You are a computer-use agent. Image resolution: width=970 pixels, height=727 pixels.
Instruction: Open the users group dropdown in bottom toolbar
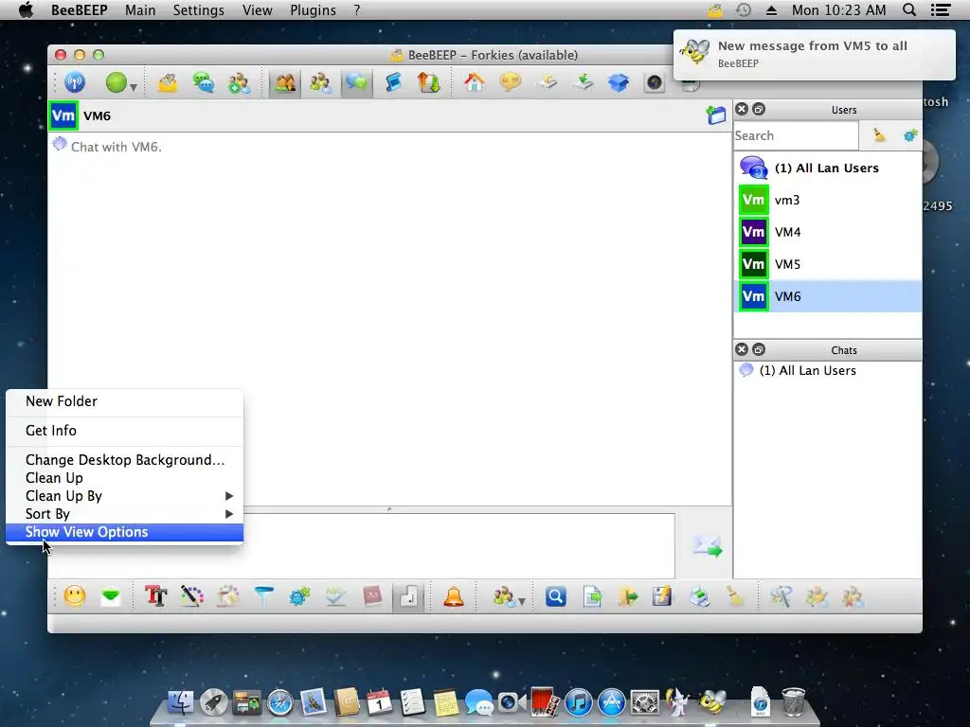click(x=509, y=596)
